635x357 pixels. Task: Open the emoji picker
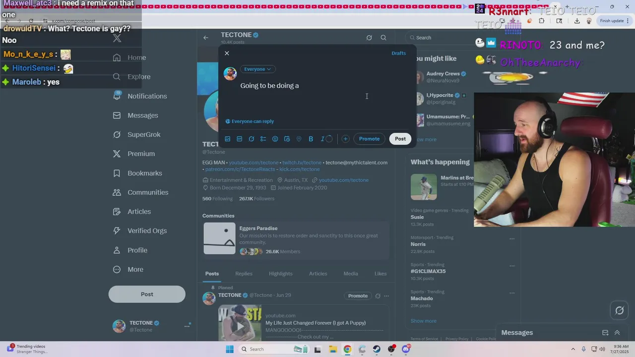pos(275,139)
